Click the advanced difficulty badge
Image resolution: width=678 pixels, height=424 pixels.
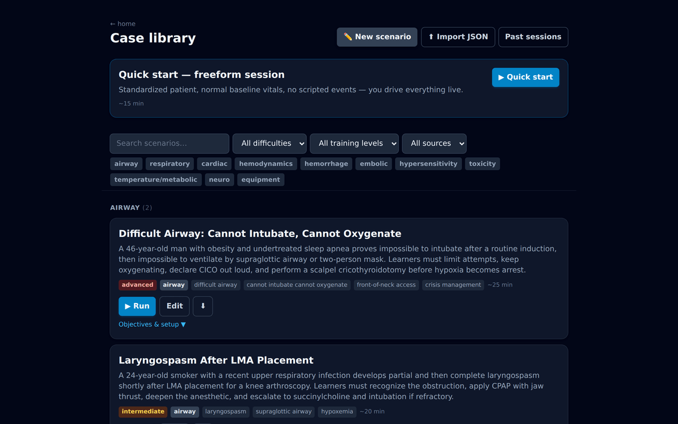click(x=137, y=285)
